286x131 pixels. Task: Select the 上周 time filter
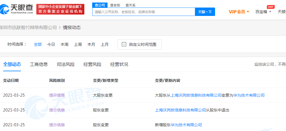point(78,44)
